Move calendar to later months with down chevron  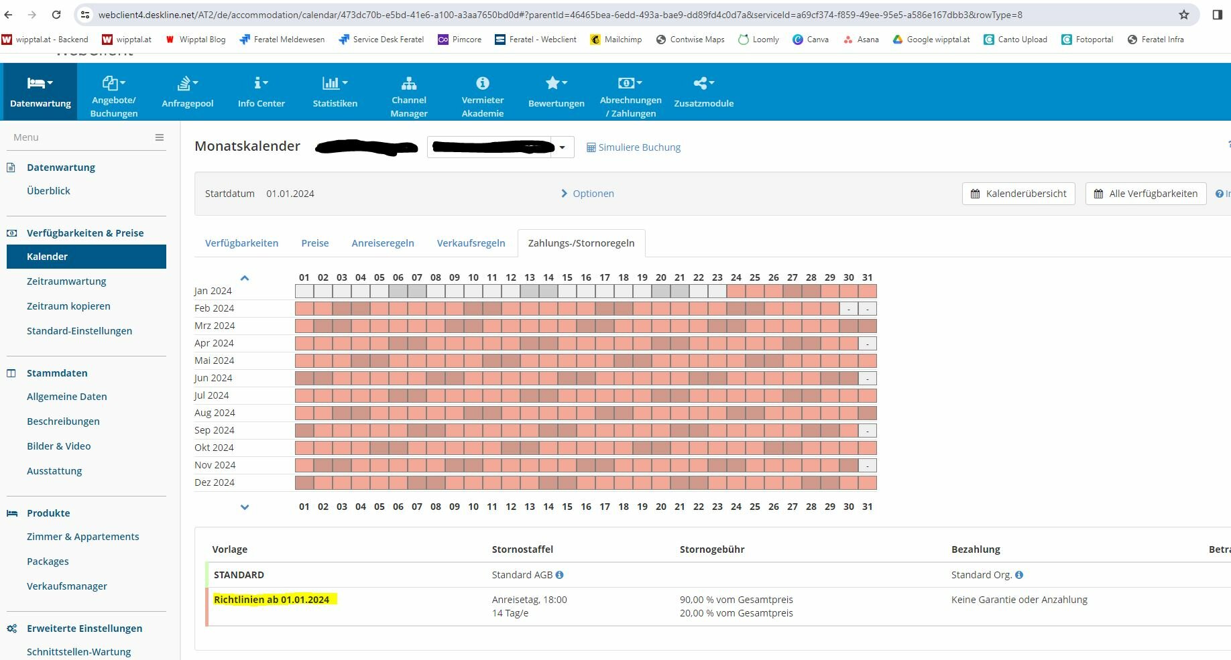(x=245, y=507)
